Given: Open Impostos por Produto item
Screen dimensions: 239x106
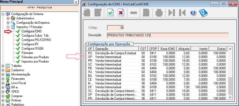Looking at the screenshot, I should click(x=35, y=61).
